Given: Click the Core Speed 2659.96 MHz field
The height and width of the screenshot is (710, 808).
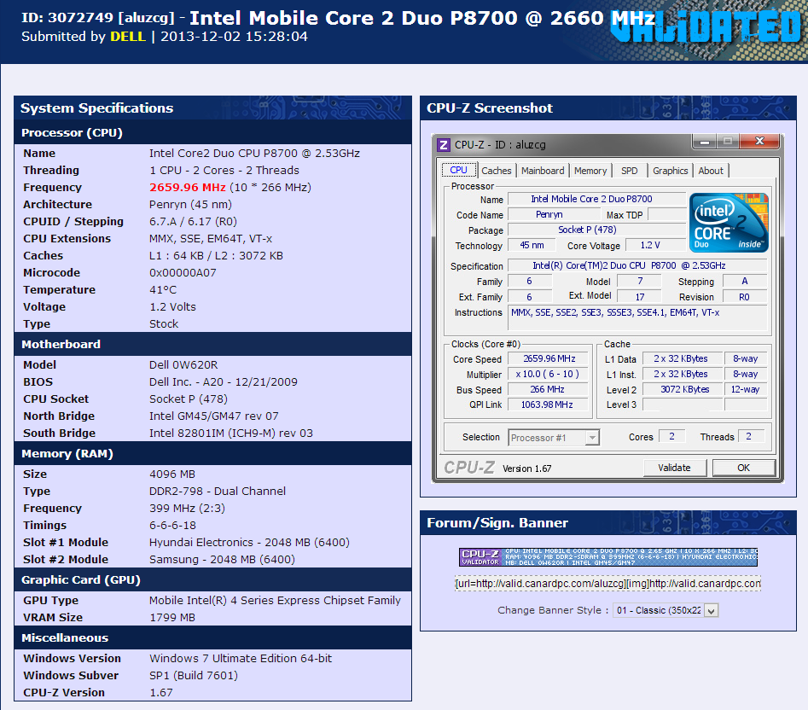Looking at the screenshot, I should pyautogui.click(x=549, y=358).
